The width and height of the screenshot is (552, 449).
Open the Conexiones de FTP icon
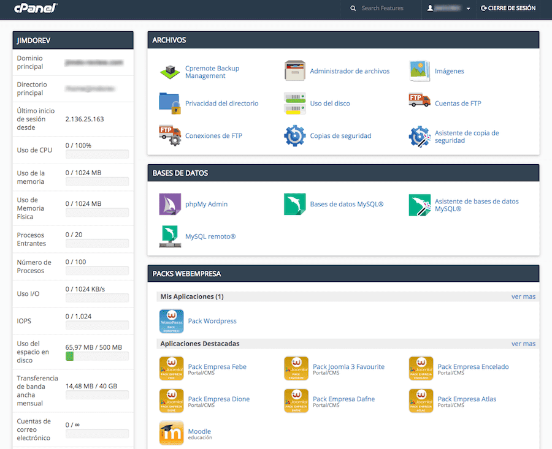170,135
